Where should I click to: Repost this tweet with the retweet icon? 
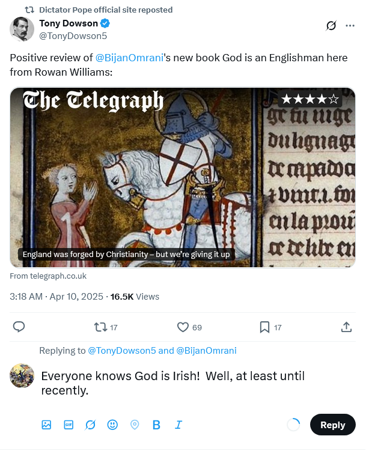coord(101,327)
